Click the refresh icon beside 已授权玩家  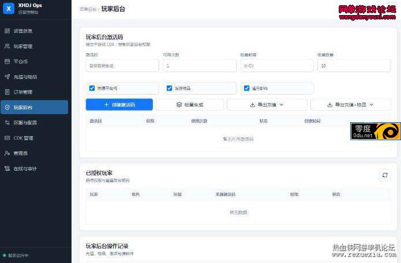pyautogui.click(x=385, y=175)
